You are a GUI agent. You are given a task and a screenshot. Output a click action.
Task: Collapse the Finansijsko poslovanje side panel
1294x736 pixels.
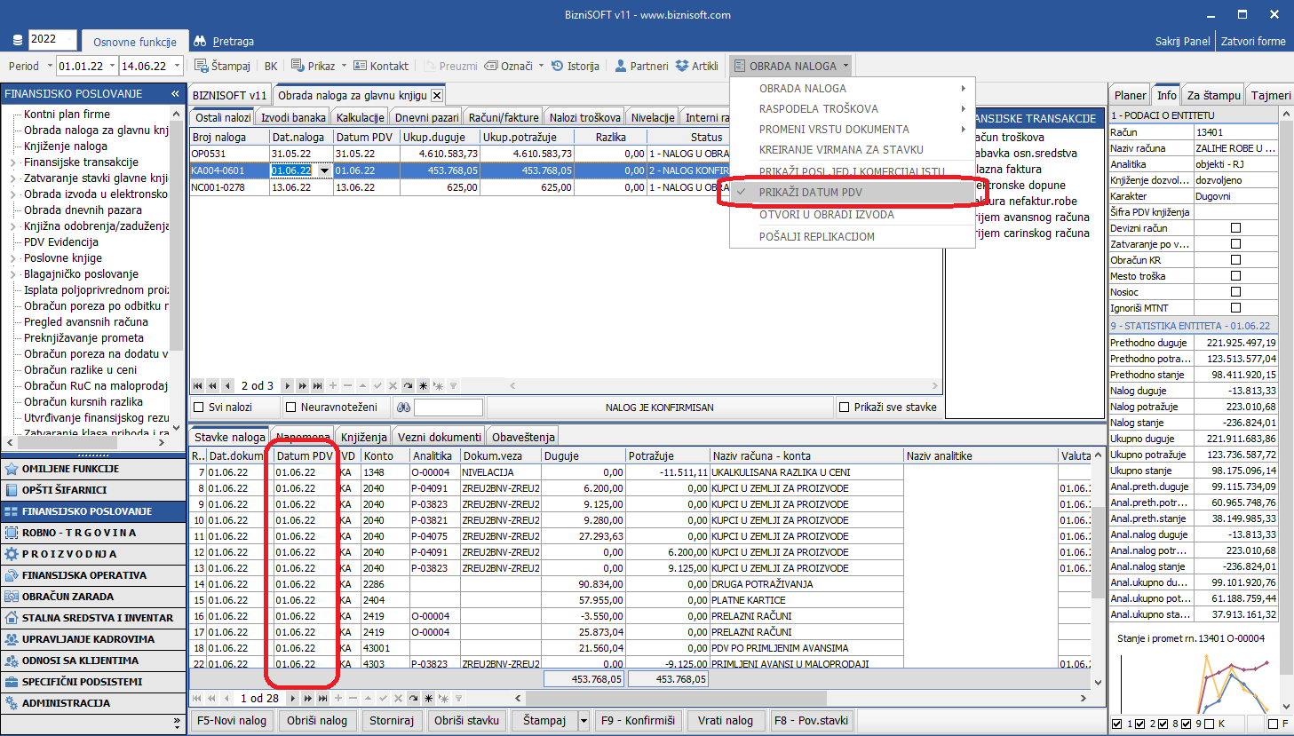point(175,93)
